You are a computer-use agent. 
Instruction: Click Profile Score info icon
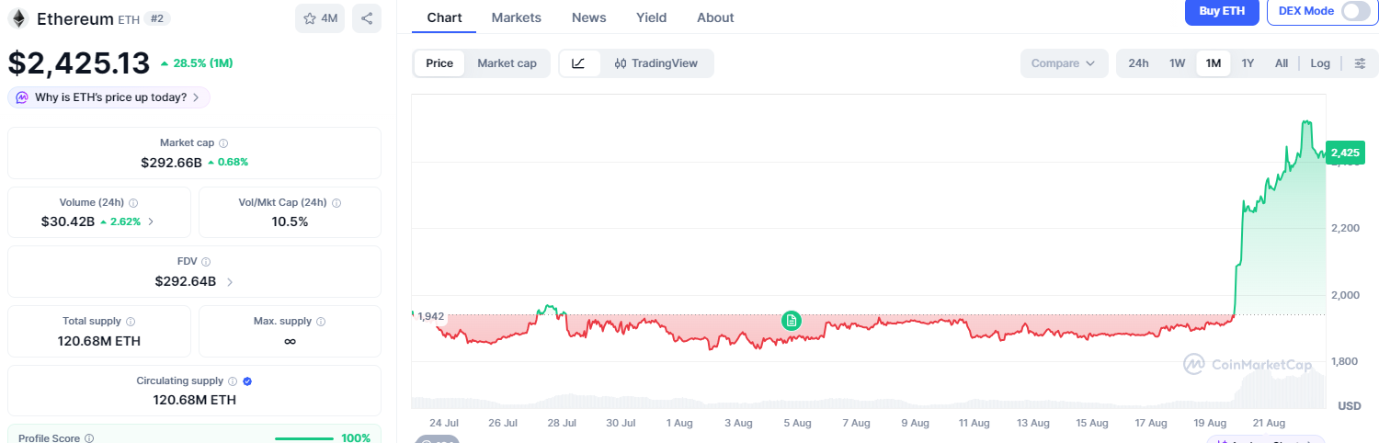89,438
